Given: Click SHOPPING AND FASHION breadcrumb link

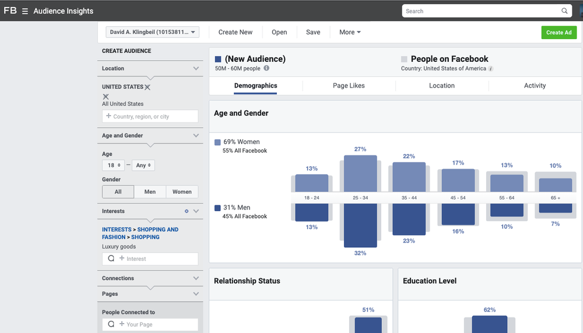Looking at the screenshot, I should 140,233.
